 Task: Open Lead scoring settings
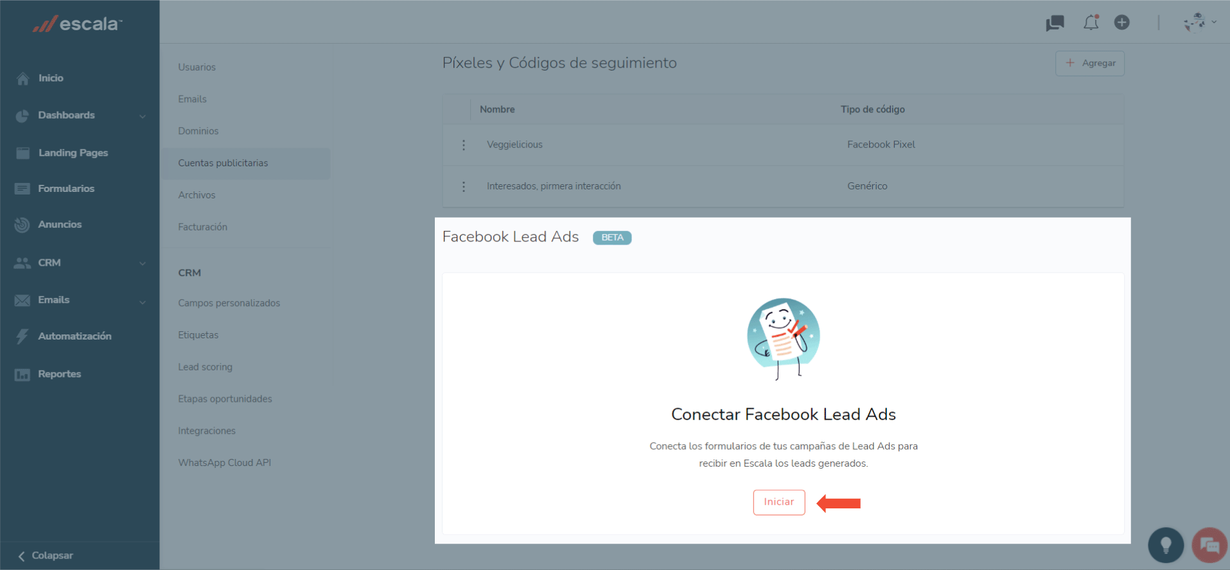(x=205, y=367)
